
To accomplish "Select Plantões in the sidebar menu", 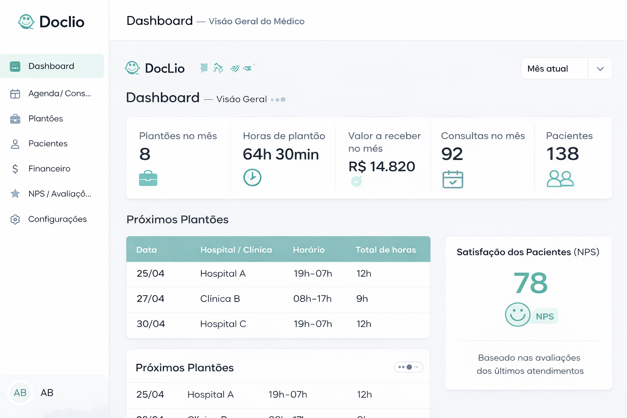I will pyautogui.click(x=45, y=119).
